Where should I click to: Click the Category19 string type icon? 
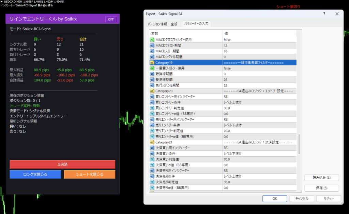pos(152,63)
